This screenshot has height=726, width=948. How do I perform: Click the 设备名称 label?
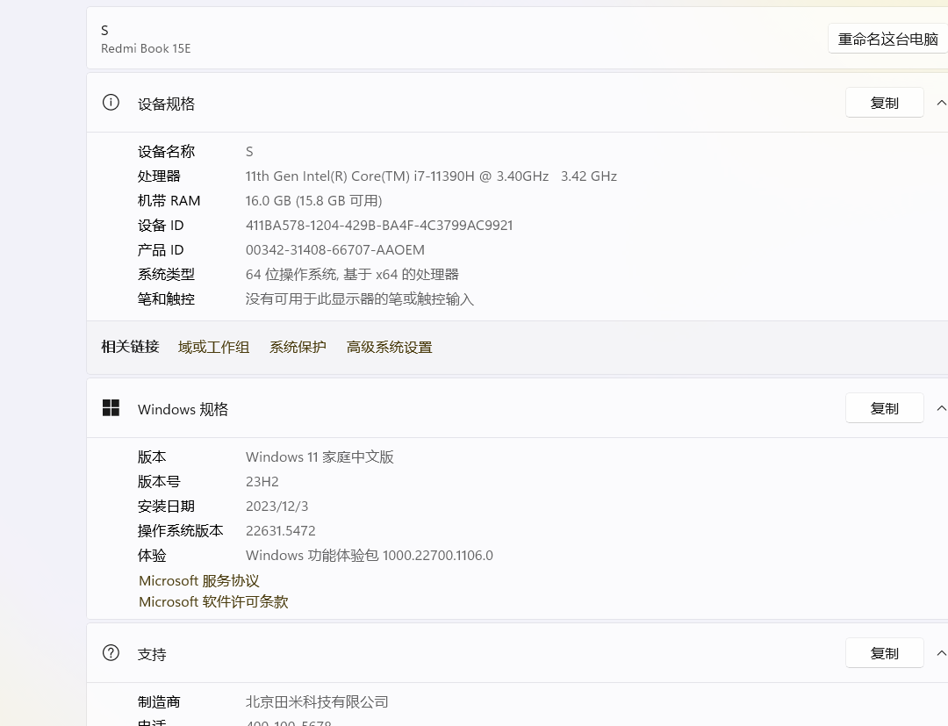pos(166,152)
